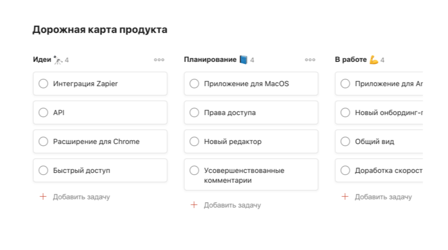
Task: Click the telescope emoji beside Идеи
Action: [58, 60]
